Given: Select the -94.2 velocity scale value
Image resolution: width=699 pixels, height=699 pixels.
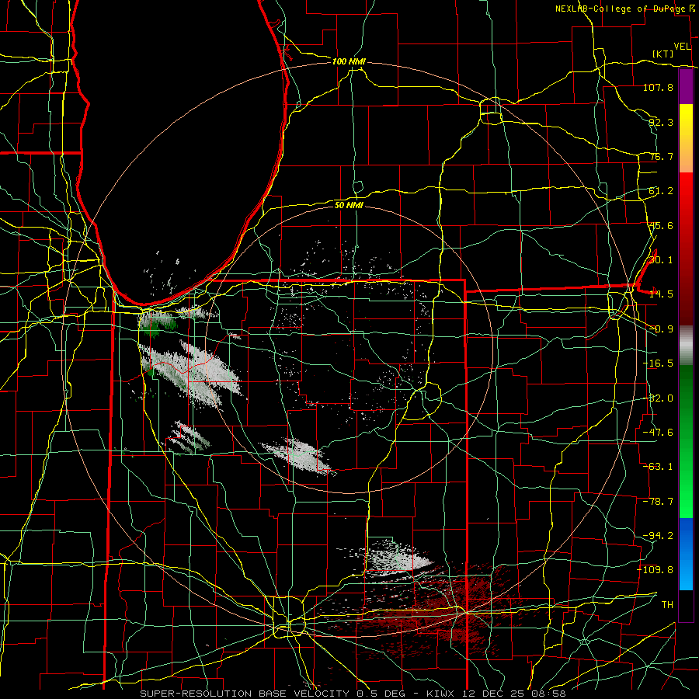Looking at the screenshot, I should [x=658, y=536].
